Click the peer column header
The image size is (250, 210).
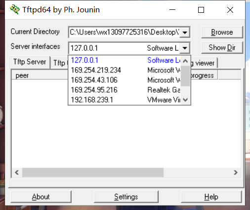coord(40,75)
